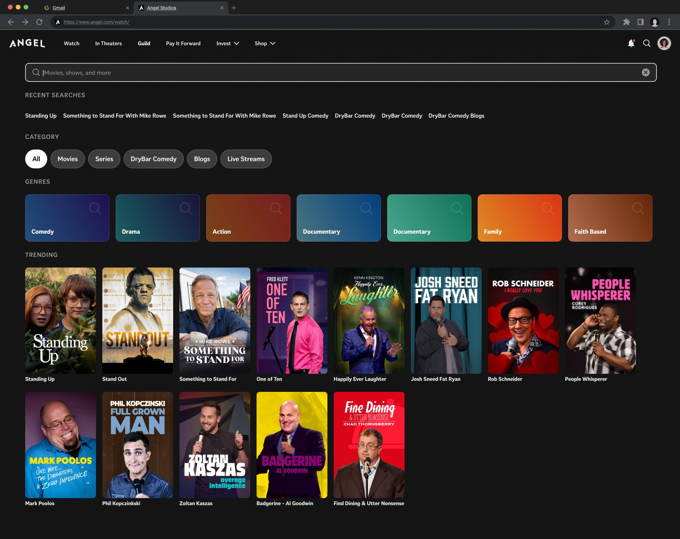680x539 pixels.
Task: Filter by Series category
Action: (104, 159)
